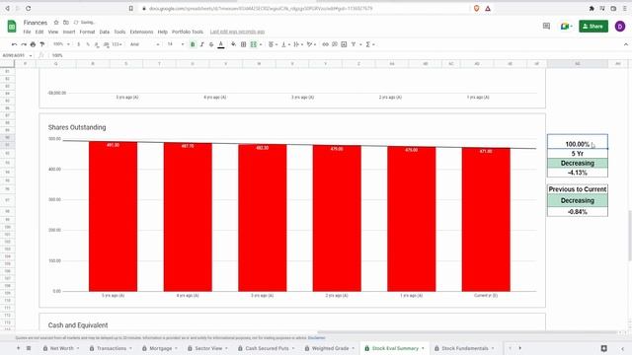632x355 pixels.
Task: Open the Arial font dropdown
Action: pos(145,44)
